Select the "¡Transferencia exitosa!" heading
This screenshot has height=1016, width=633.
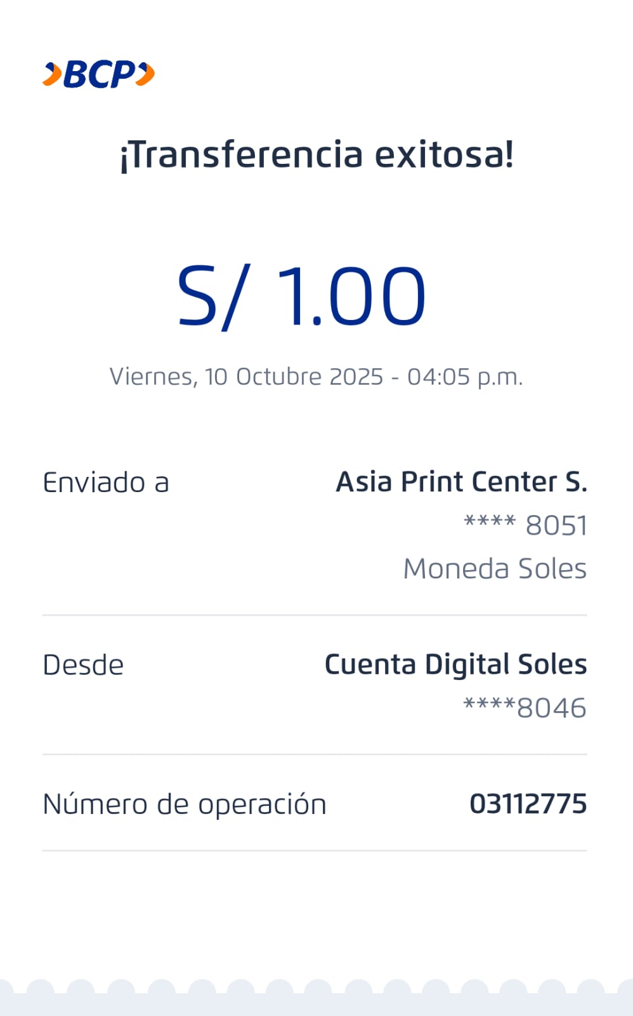tap(316, 155)
